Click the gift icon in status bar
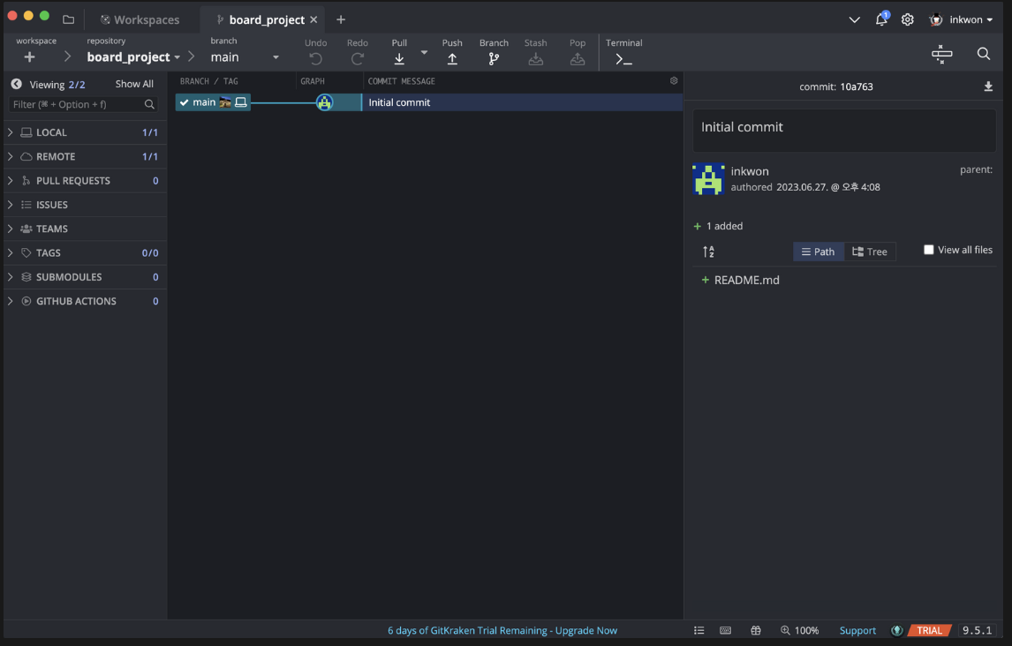1012x646 pixels. coord(756,630)
